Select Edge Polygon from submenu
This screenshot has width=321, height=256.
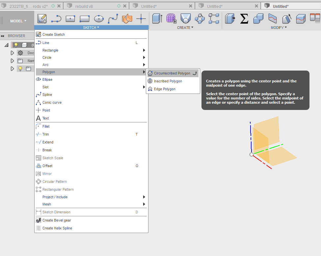165,89
